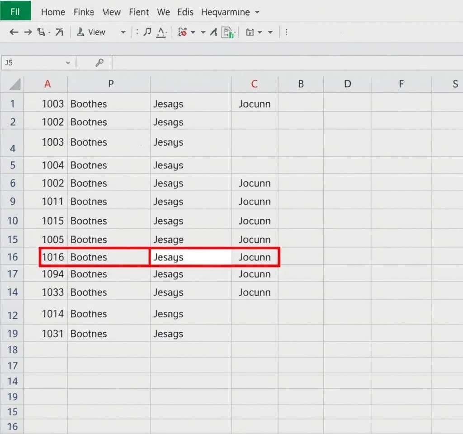Select row 16 header
Image resolution: width=463 pixels, height=434 pixels.
(x=12, y=257)
